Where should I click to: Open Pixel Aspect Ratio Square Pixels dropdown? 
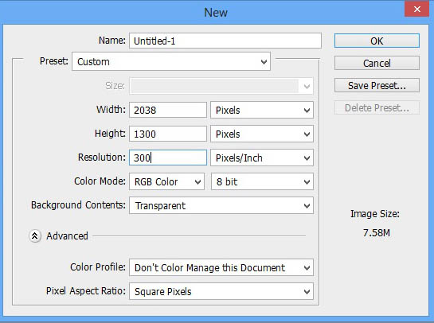coord(221,291)
